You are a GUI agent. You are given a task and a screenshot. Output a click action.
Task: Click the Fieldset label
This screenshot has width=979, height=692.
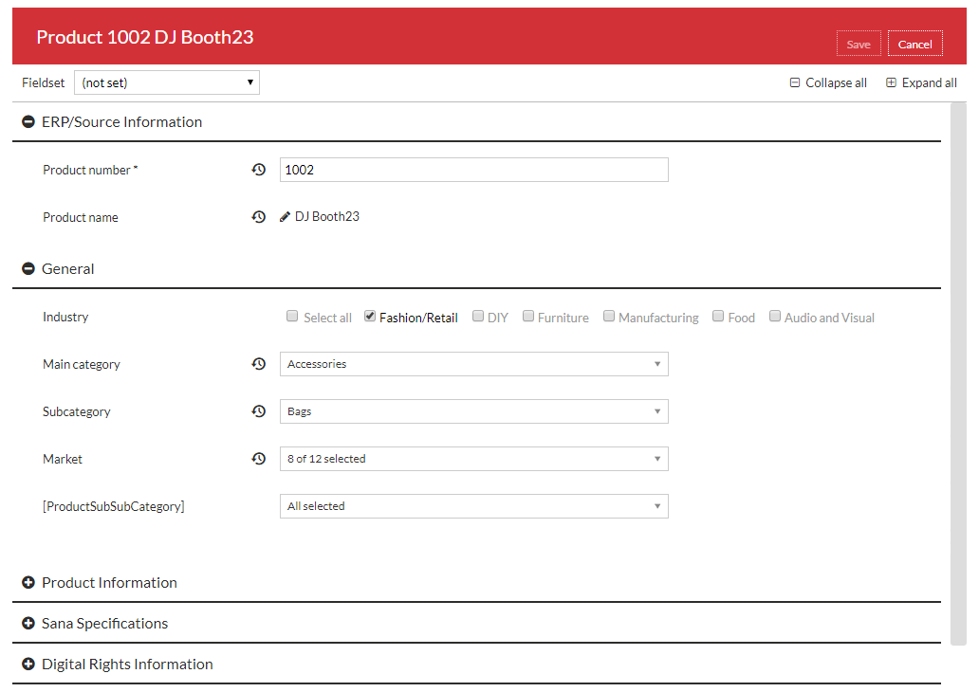pyautogui.click(x=43, y=83)
